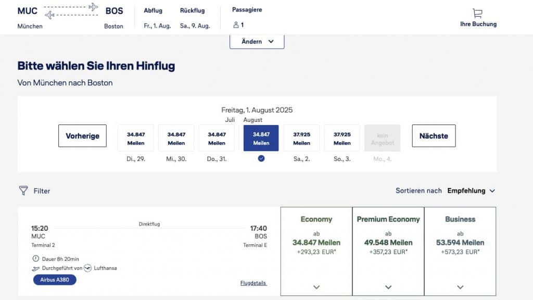Select the Do., 31. Juli date option
The height and width of the screenshot is (300, 533).
pyautogui.click(x=217, y=137)
